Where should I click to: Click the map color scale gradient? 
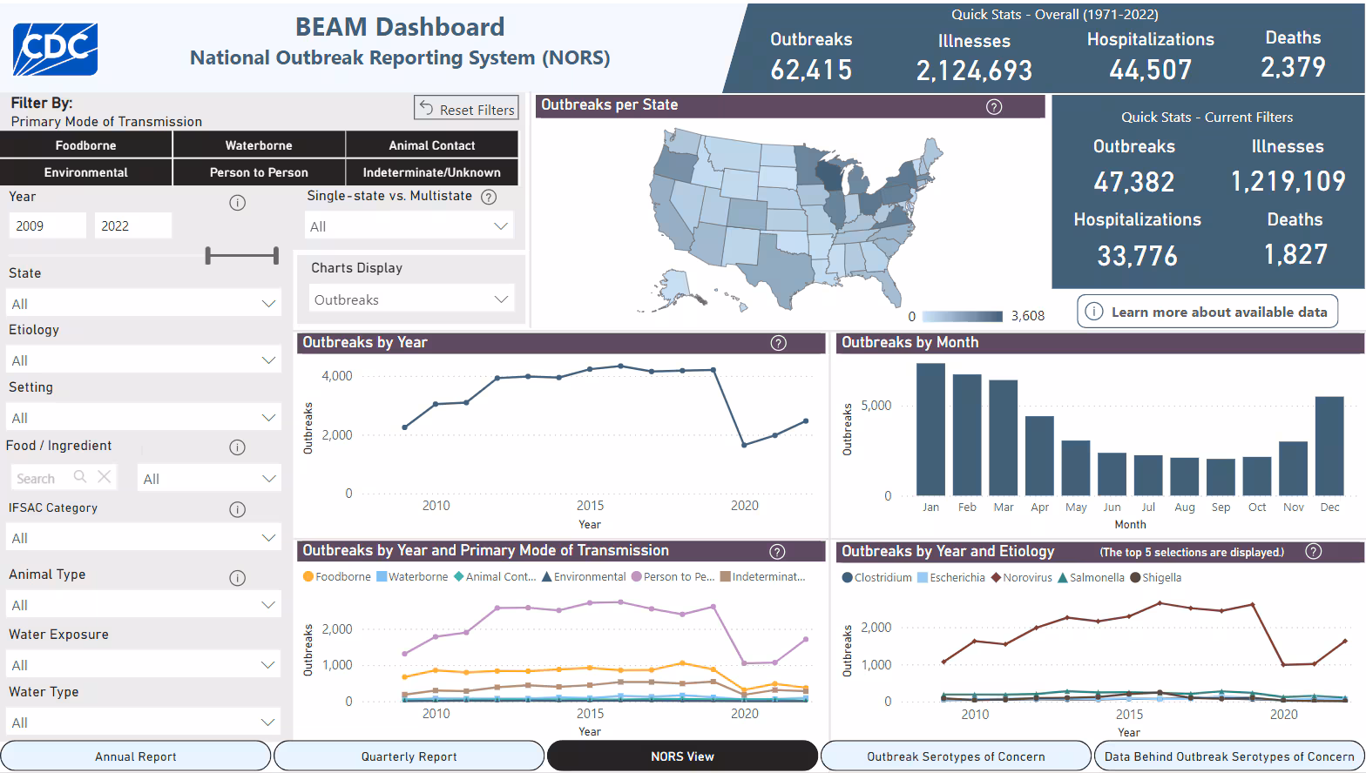coord(964,316)
